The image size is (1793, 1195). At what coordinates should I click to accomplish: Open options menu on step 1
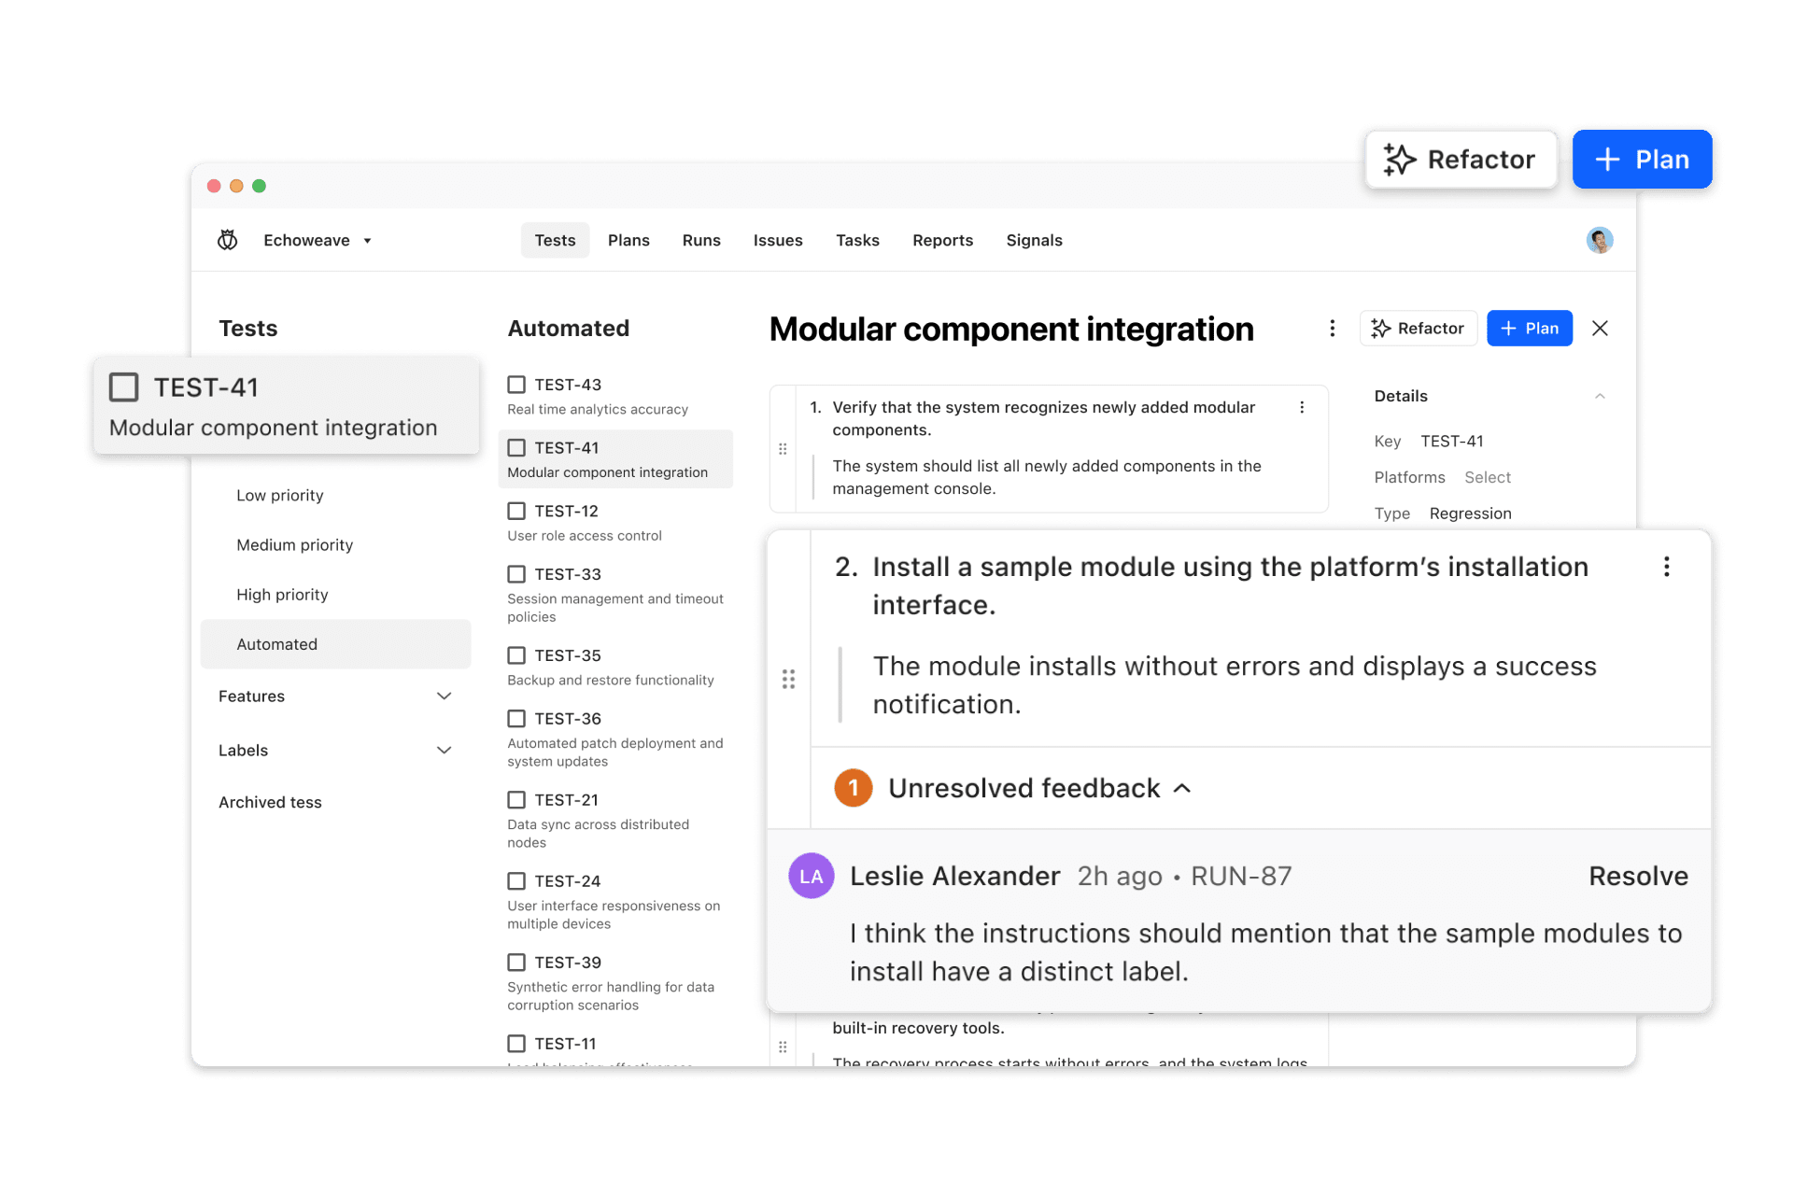(x=1303, y=408)
